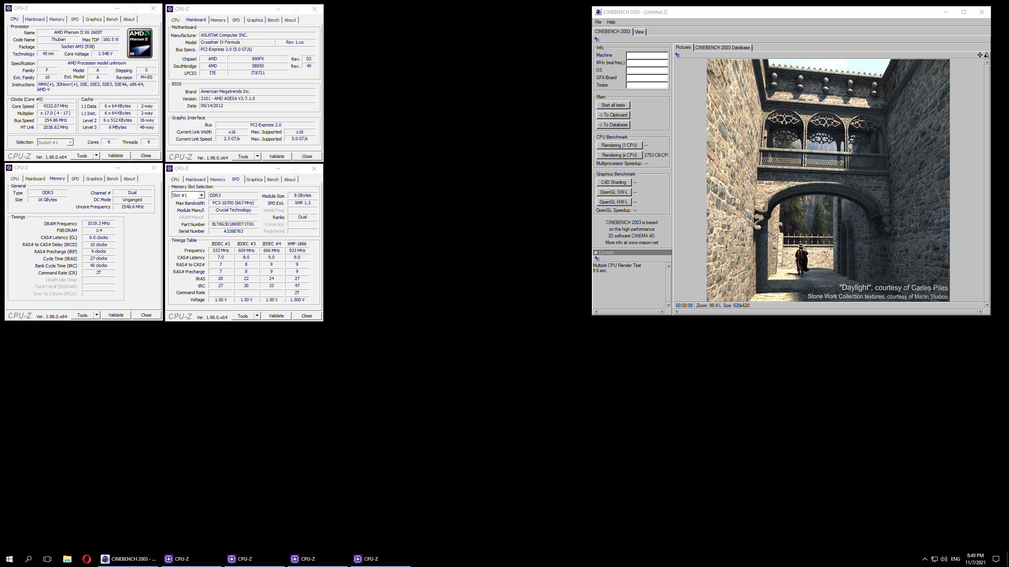Click the GFX-Board input field

click(647, 78)
